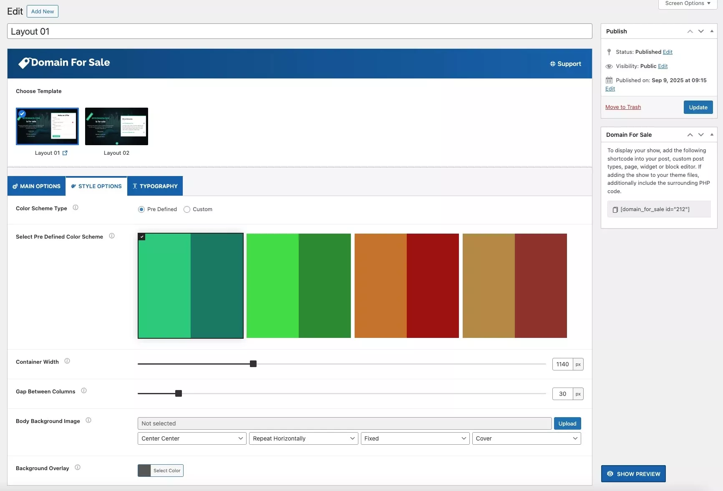This screenshot has height=491, width=723.
Task: Select the Layout 02 template thumbnail
Action: pyautogui.click(x=116, y=126)
